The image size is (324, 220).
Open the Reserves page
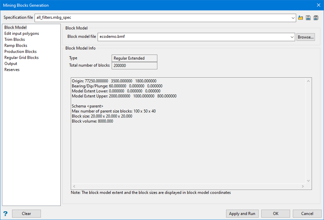tap(12, 70)
